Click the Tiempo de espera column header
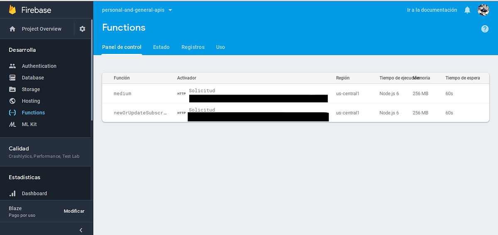This screenshot has width=498, height=235. click(463, 78)
